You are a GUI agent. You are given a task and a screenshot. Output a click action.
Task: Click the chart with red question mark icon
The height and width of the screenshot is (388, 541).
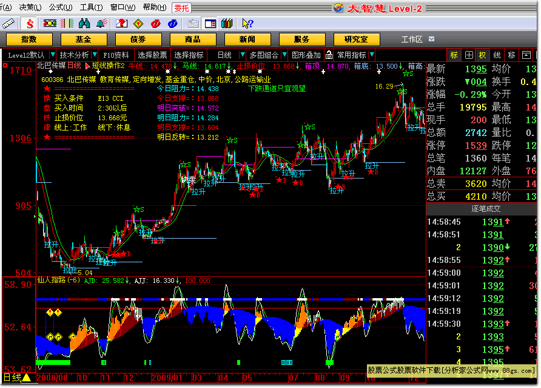(121, 24)
